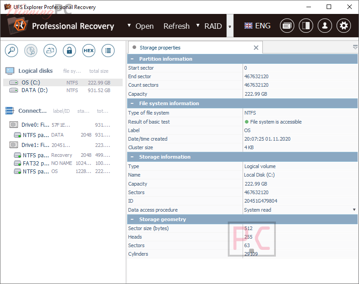
Task: Click the 'sta...' column header
Action: pos(83,111)
